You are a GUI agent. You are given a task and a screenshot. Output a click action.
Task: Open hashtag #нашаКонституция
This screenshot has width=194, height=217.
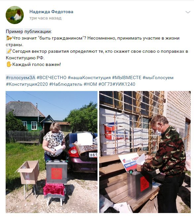(89, 77)
